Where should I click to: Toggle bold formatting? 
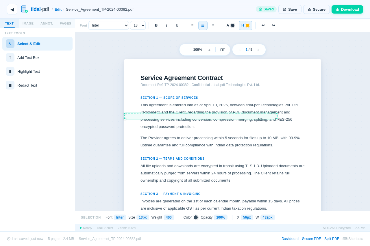click(x=156, y=25)
